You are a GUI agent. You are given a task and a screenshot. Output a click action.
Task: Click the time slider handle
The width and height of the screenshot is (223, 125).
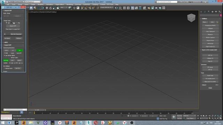tap(37, 110)
